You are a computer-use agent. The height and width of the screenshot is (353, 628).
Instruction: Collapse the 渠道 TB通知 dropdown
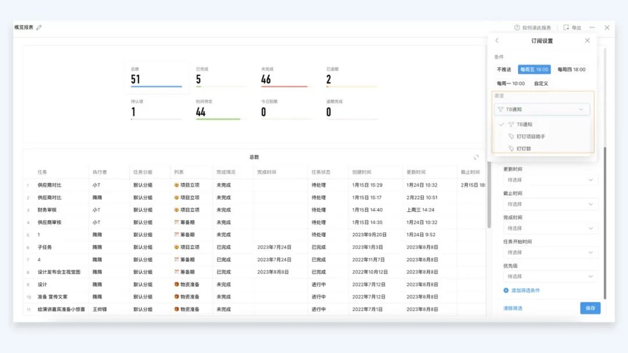click(542, 109)
